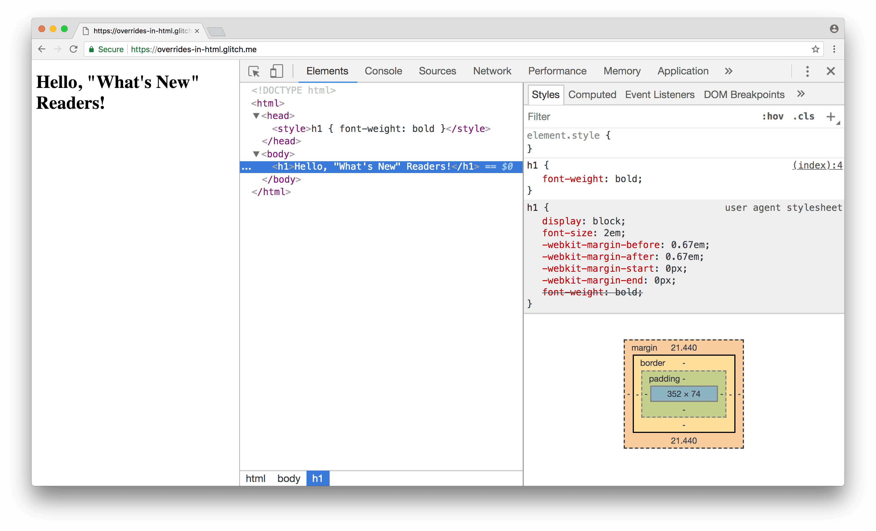Click the Elements panel inspector icon
The width and height of the screenshot is (876, 531).
click(x=254, y=70)
